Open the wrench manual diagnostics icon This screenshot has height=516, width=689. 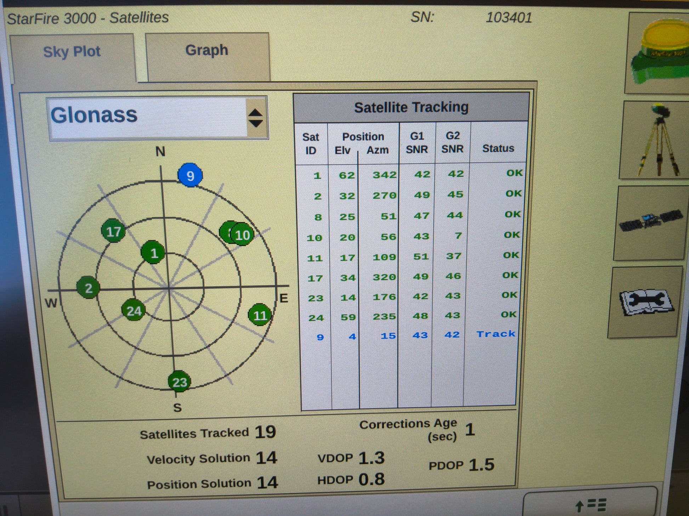[x=646, y=302]
